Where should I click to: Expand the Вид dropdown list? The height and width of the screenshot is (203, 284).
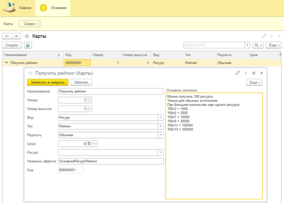point(160,117)
